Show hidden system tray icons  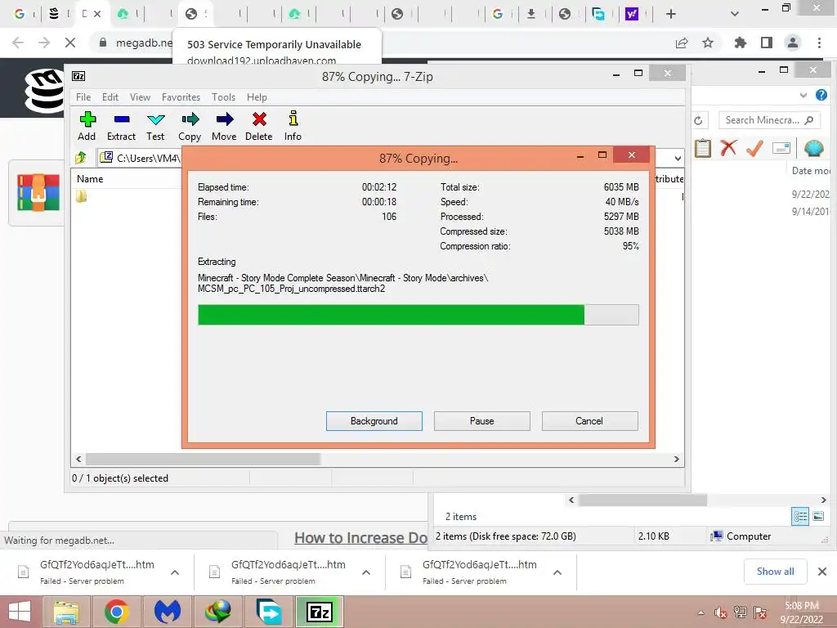700,612
